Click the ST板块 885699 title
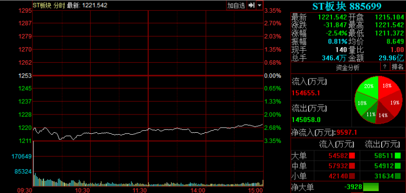 coord(347,6)
